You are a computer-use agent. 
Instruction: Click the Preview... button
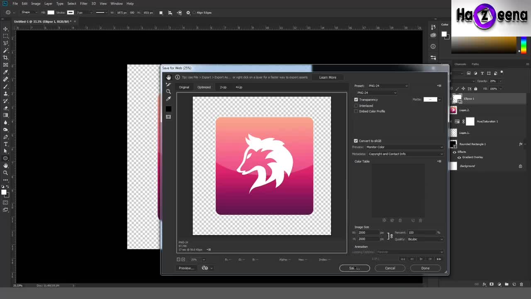[186, 268]
